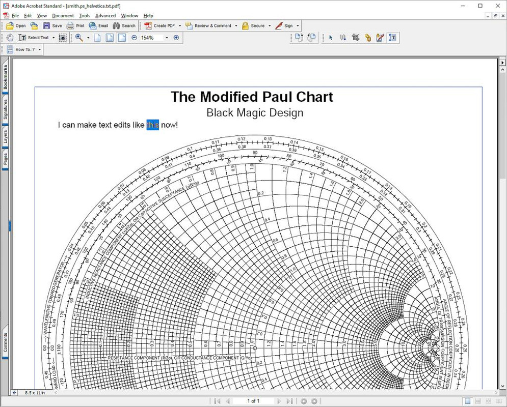Expand the Sign dropdown arrow
The width and height of the screenshot is (507, 407).
298,26
